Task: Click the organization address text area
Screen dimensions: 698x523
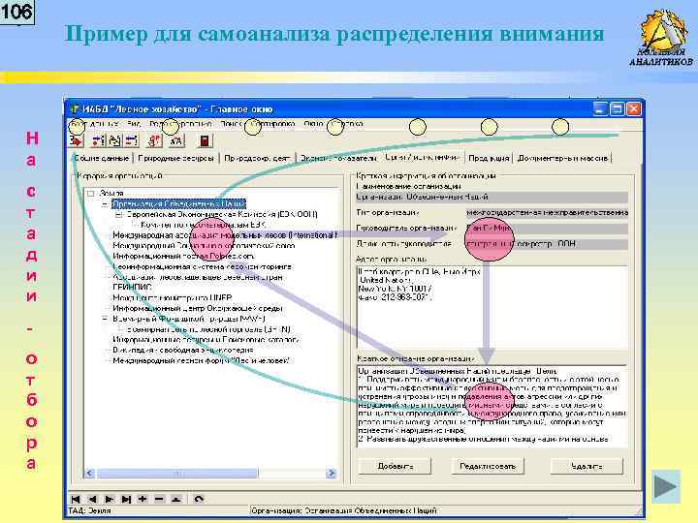Action: click(x=492, y=307)
